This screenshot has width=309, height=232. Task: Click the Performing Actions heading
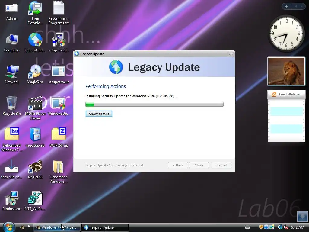105,86
